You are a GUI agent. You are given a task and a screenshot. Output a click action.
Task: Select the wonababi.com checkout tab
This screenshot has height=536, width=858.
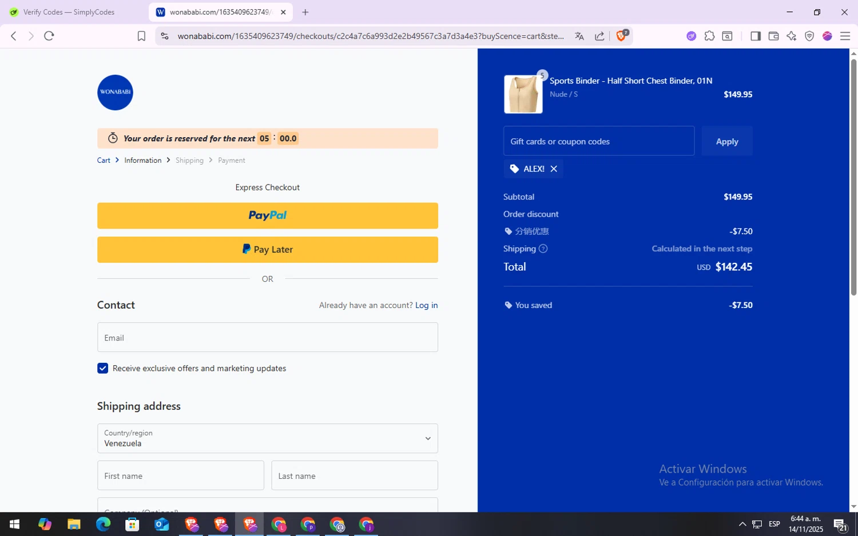220,12
